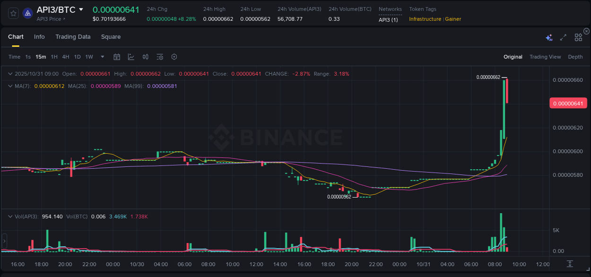Click the highlighted current price label on the axis

[x=568, y=103]
